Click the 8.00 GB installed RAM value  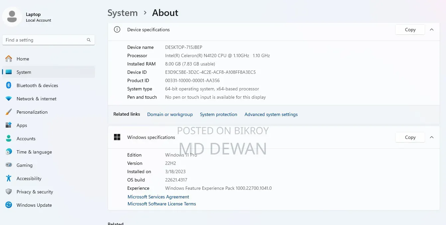coord(190,64)
